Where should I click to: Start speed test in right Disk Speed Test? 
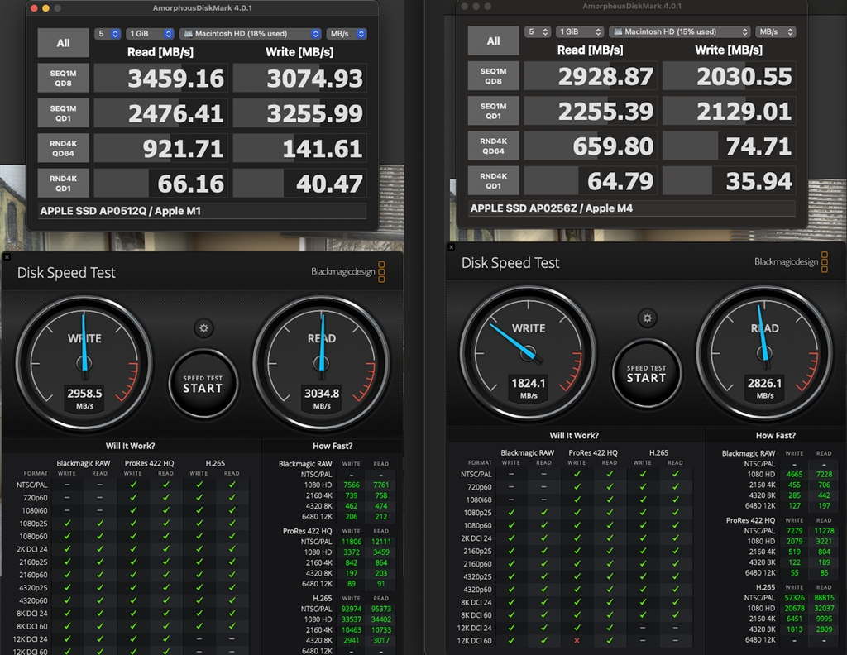(647, 373)
